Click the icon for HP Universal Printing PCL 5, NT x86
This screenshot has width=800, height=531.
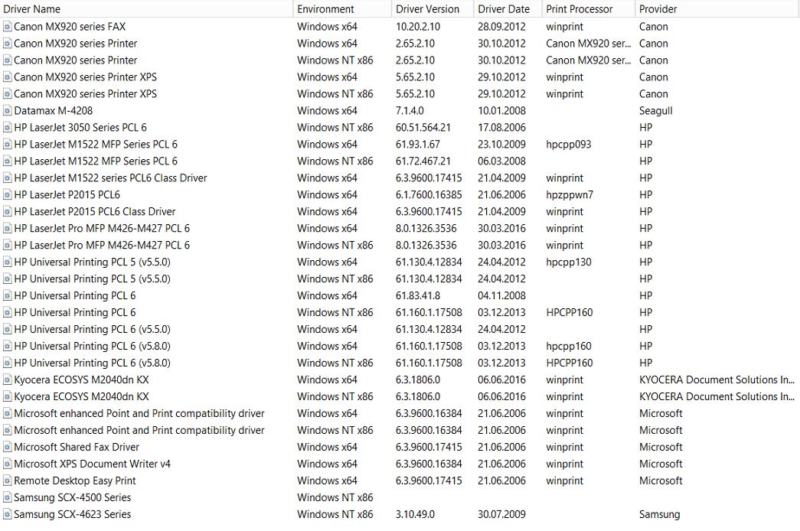click(7, 279)
